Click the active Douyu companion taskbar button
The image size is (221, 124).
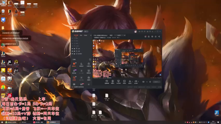tap(53, 122)
